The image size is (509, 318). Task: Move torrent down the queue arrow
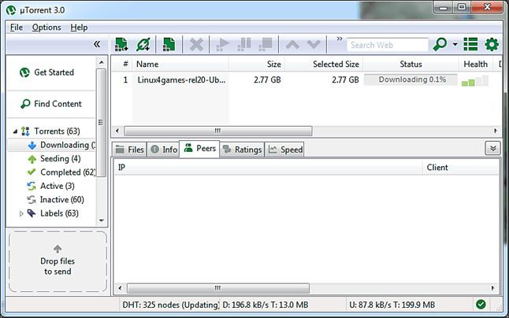pos(314,44)
